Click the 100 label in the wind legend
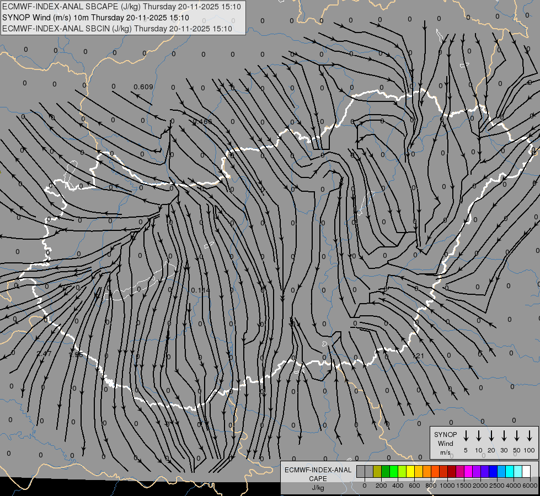The height and width of the screenshot is (496, 540). click(530, 450)
